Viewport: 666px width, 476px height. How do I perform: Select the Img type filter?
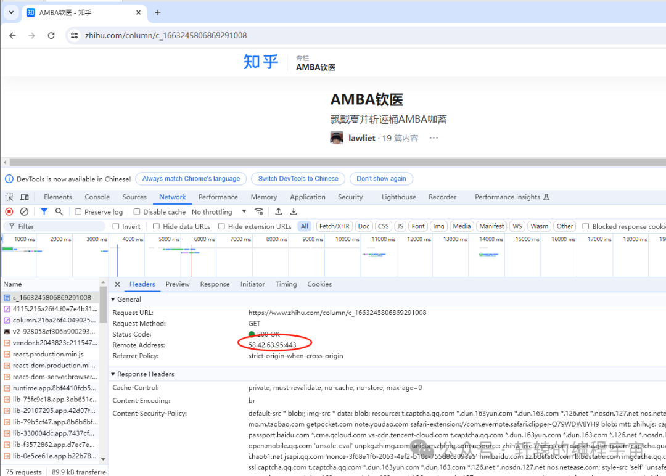click(x=439, y=226)
